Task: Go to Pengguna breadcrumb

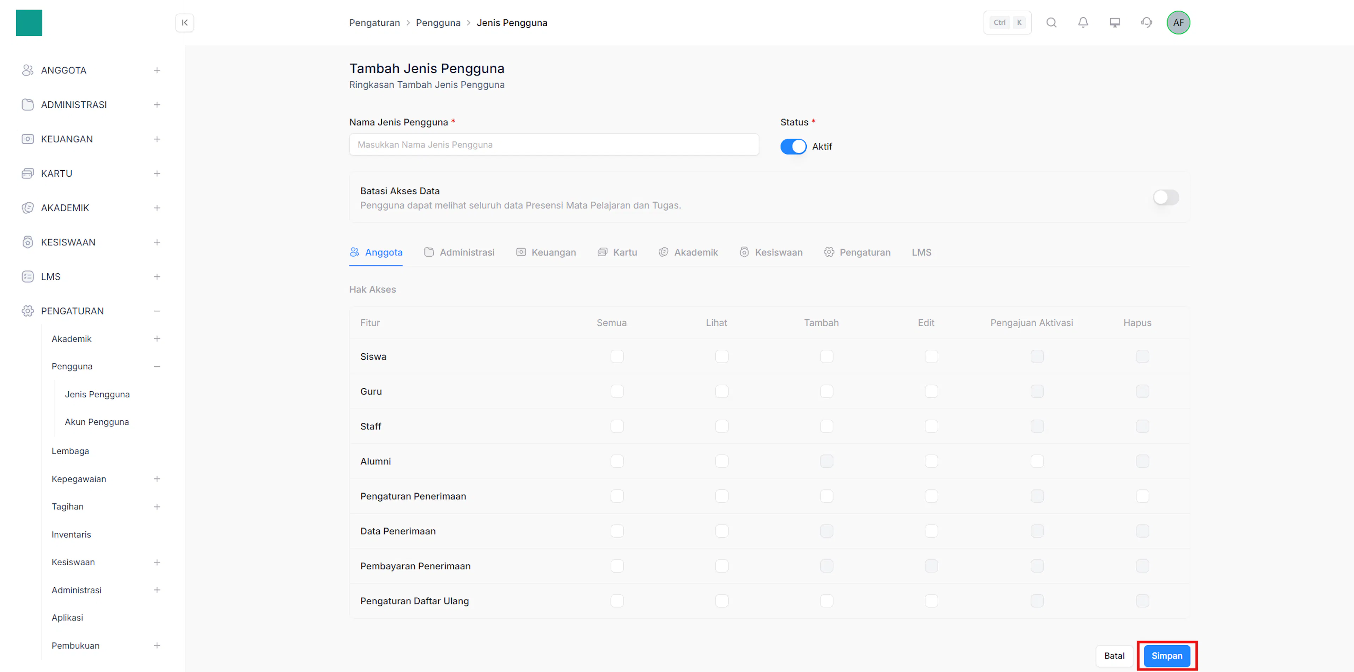Action: (x=438, y=23)
